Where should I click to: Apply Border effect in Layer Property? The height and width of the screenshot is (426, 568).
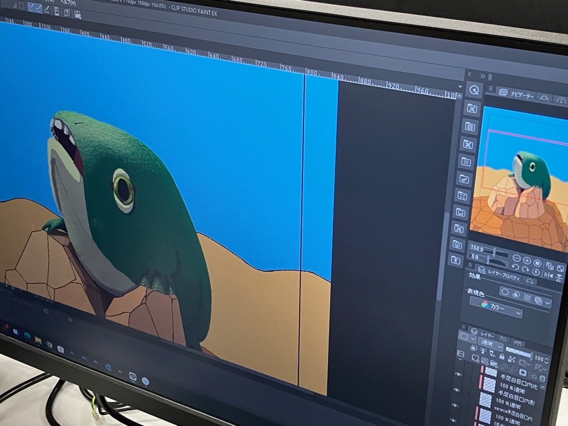click(505, 292)
